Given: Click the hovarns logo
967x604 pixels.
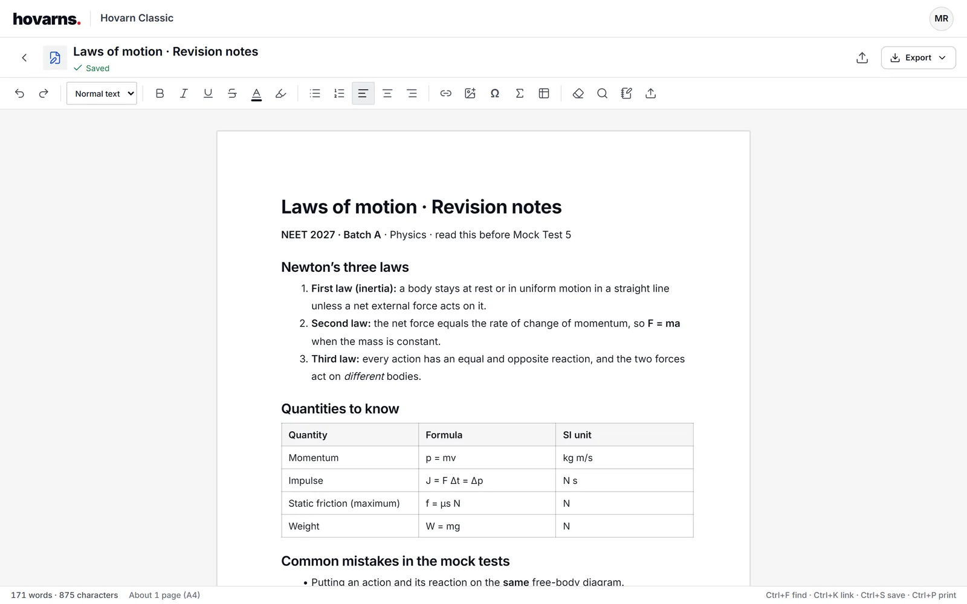Looking at the screenshot, I should [47, 19].
